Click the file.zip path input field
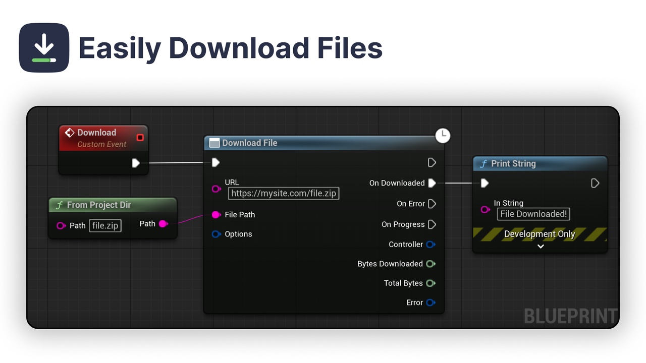The image size is (646, 363). tap(105, 225)
